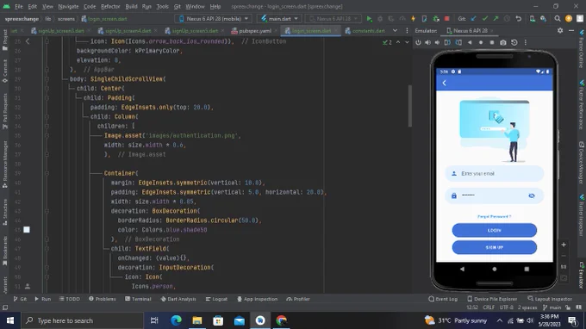586x329 pixels.
Task: Open the grayed Nexus 6 API 28 dropdown
Action: 334,19
